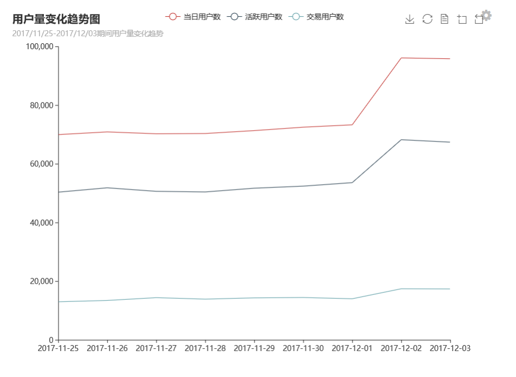The width and height of the screenshot is (516, 377).
Task: Save chart as image via download icon
Action: coord(409,19)
